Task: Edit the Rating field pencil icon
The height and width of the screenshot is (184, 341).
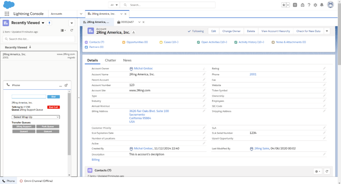Action: pos(324,68)
